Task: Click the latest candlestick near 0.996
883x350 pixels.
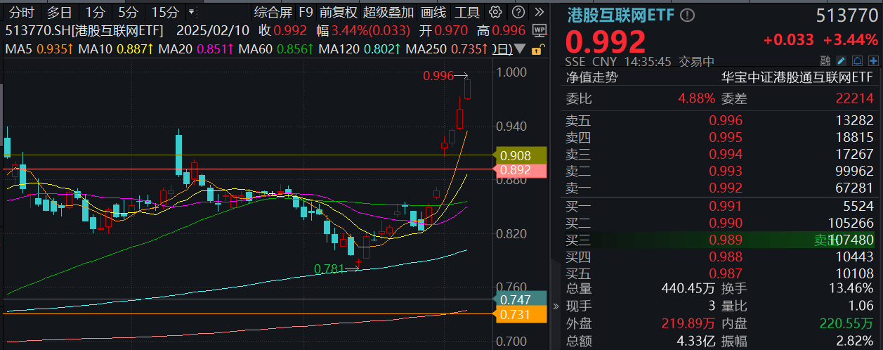Action: (x=469, y=88)
